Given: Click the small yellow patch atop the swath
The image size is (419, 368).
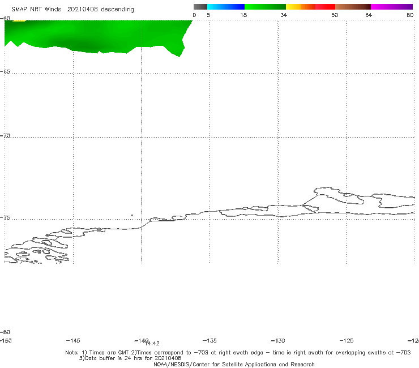Looking at the screenshot, I should pos(19,20).
